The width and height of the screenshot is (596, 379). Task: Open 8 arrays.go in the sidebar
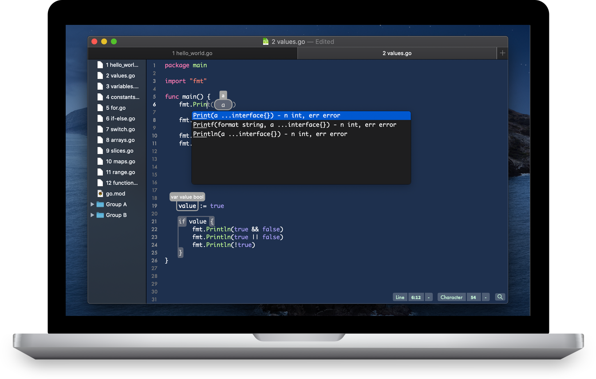tap(120, 140)
